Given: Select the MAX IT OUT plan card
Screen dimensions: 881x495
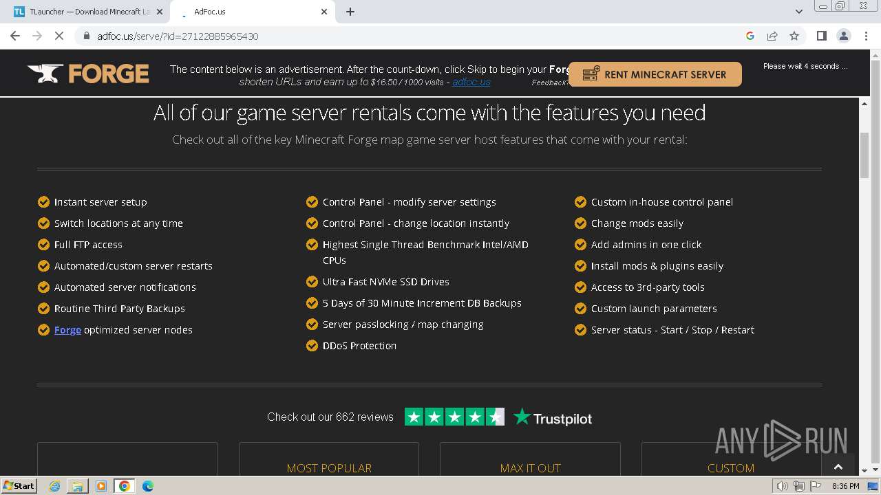Looking at the screenshot, I should 530,459.
